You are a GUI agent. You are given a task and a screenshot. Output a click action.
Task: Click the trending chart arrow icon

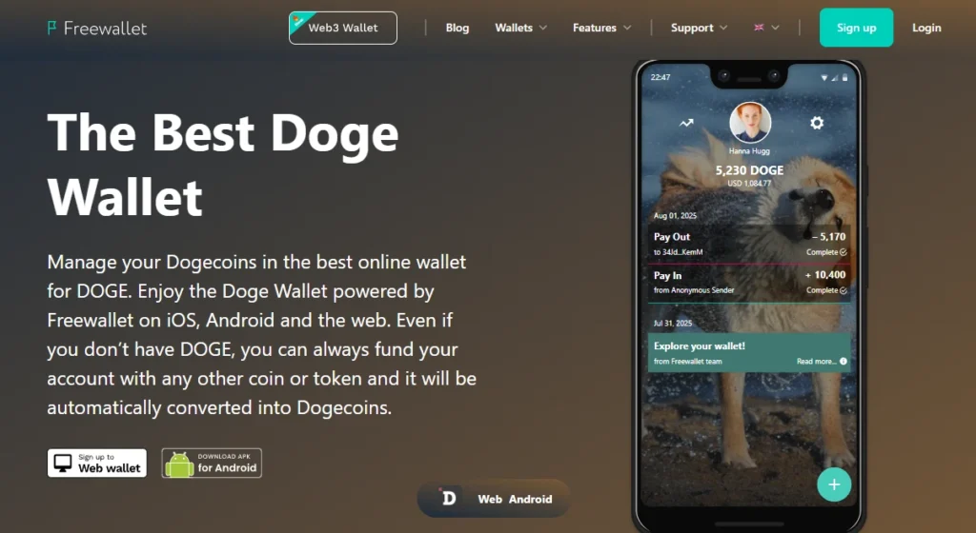click(x=686, y=123)
